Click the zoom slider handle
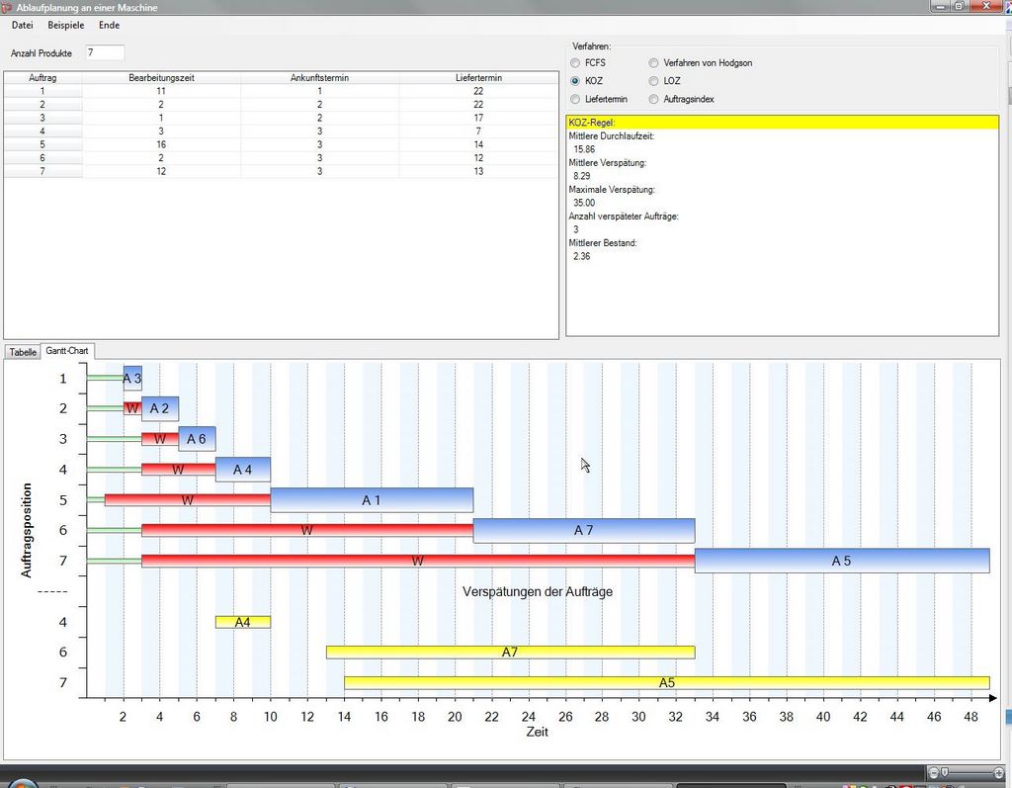 tap(945, 771)
